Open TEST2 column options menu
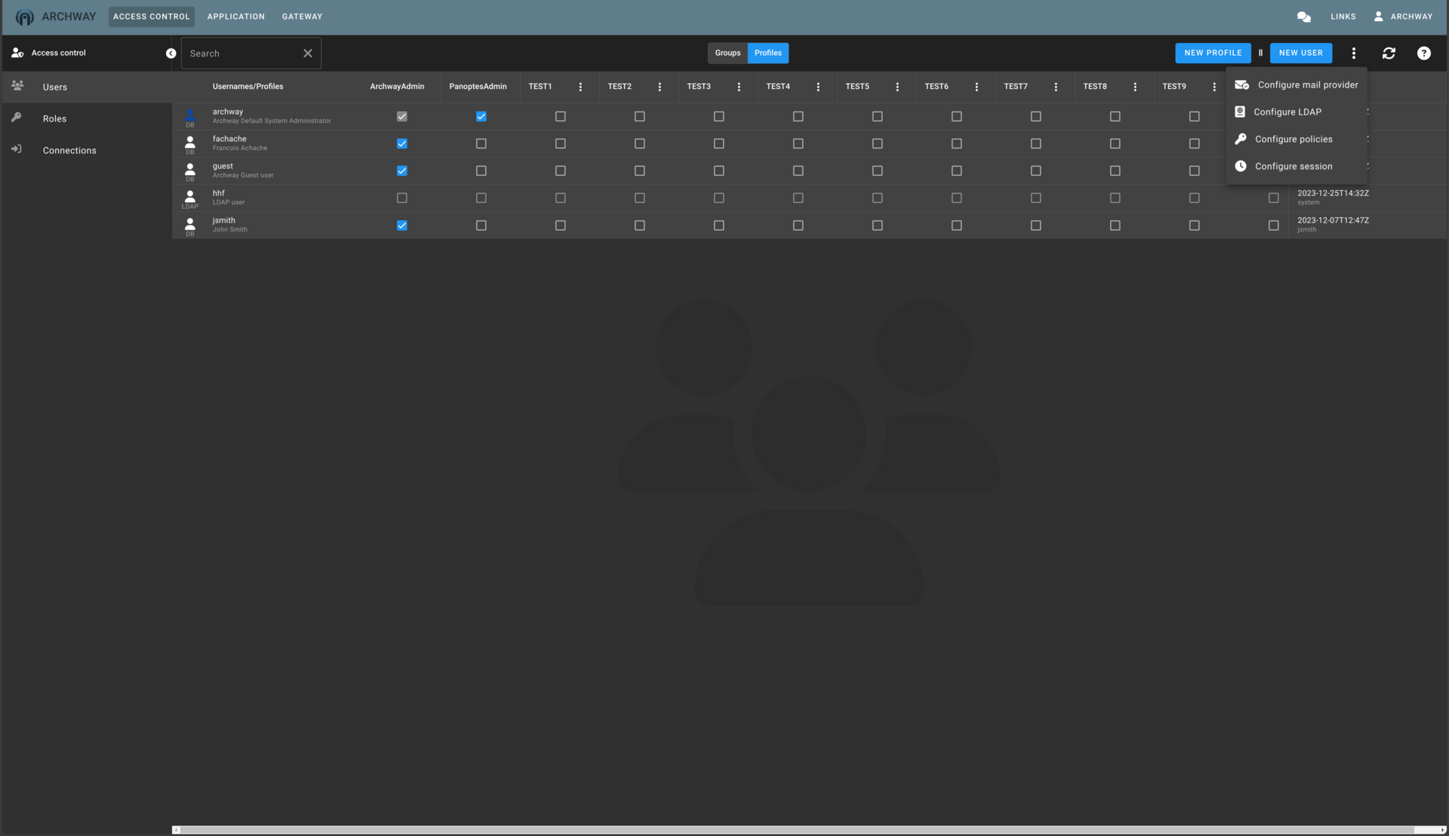1449x836 pixels. (659, 87)
